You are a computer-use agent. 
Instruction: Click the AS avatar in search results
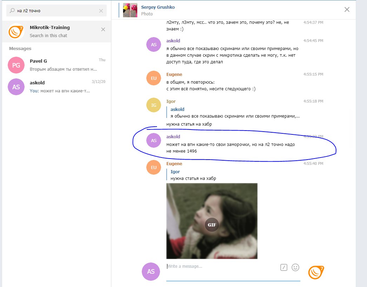16,87
